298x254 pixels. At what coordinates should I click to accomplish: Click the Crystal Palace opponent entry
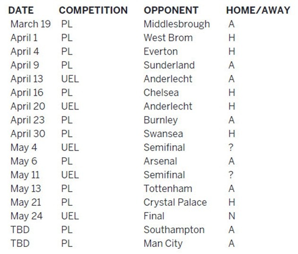tap(175, 203)
